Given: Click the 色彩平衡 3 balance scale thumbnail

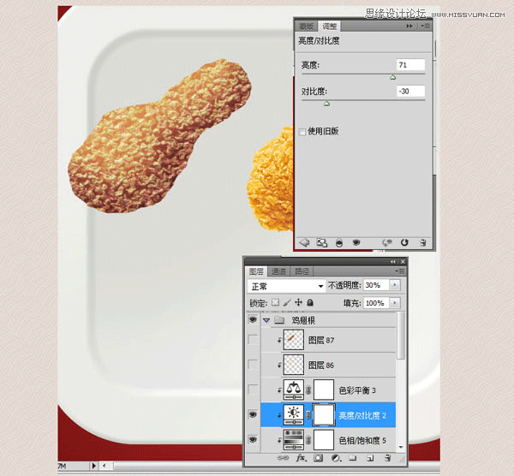Looking at the screenshot, I should pos(293,390).
